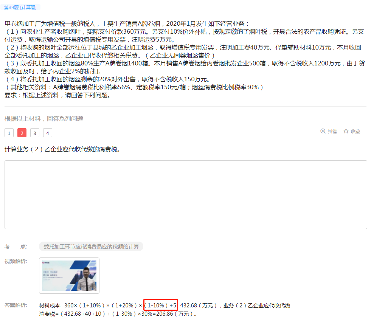Click the 视频解析 label
This screenshot has width=371, height=321.
pos(16,261)
